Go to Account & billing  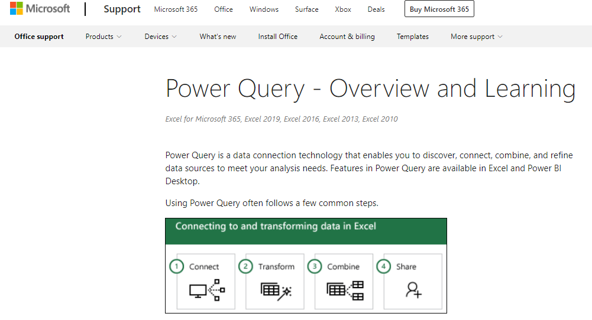point(347,37)
